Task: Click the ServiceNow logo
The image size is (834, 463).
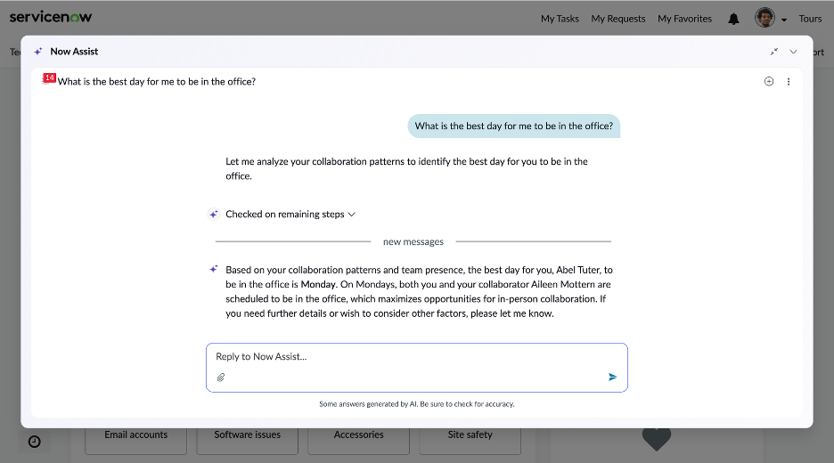Action: coord(51,17)
